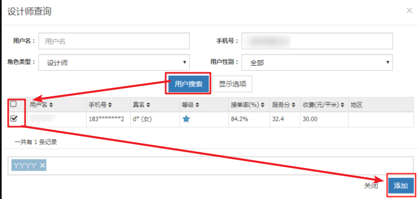Screen dimensions: 418x199
Task: Sort by the 接单率(%) column
Action: click(x=247, y=105)
